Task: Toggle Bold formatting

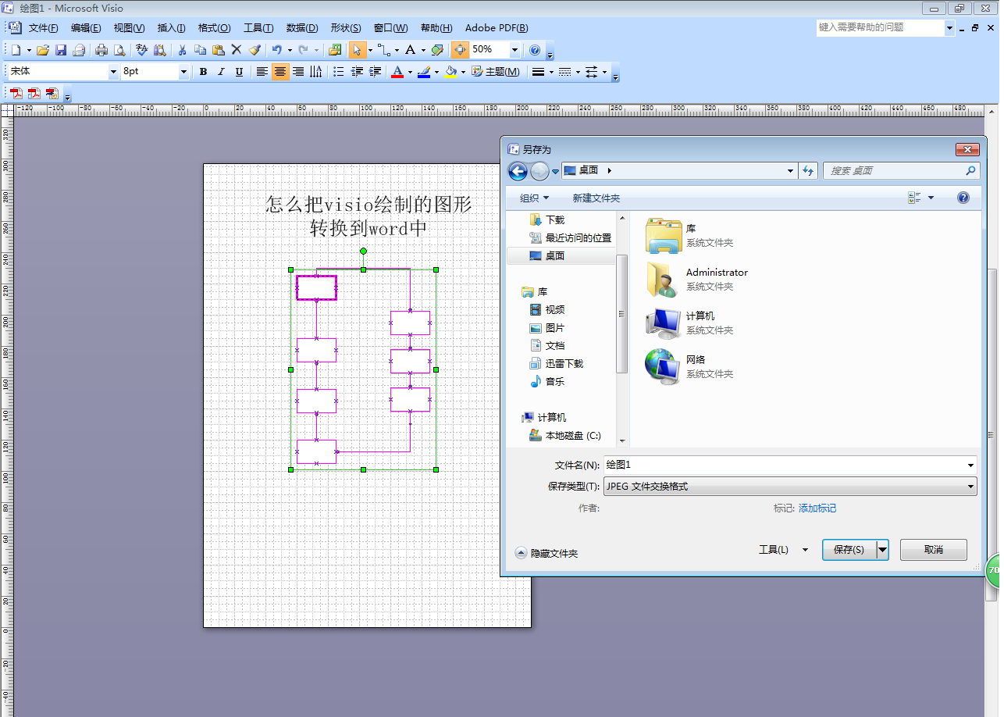Action: (203, 72)
